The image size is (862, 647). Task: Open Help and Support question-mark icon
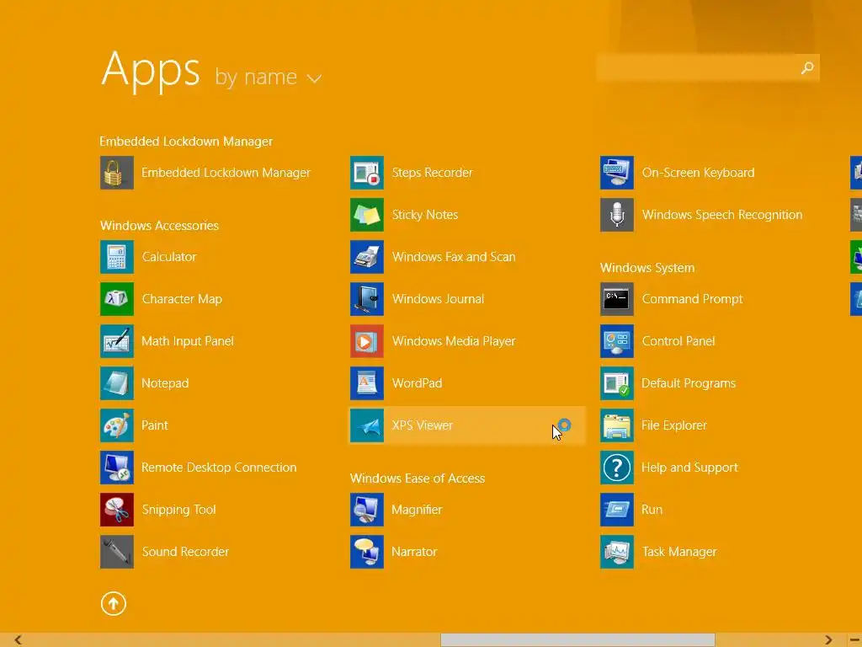(617, 468)
